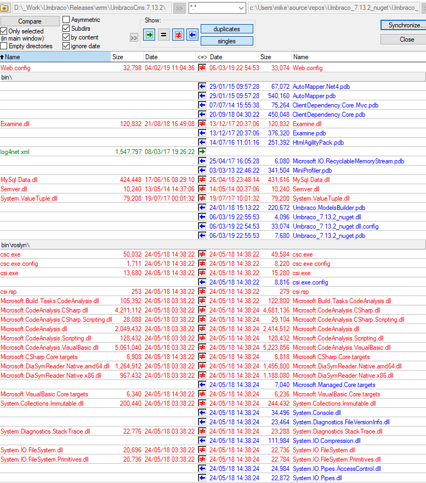Enable the Asymmetric checkbox
The image size is (426, 483).
[x=66, y=20]
